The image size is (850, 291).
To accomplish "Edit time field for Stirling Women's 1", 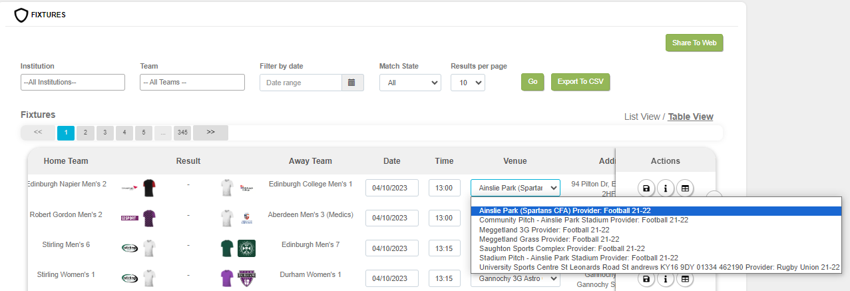I will (445, 278).
